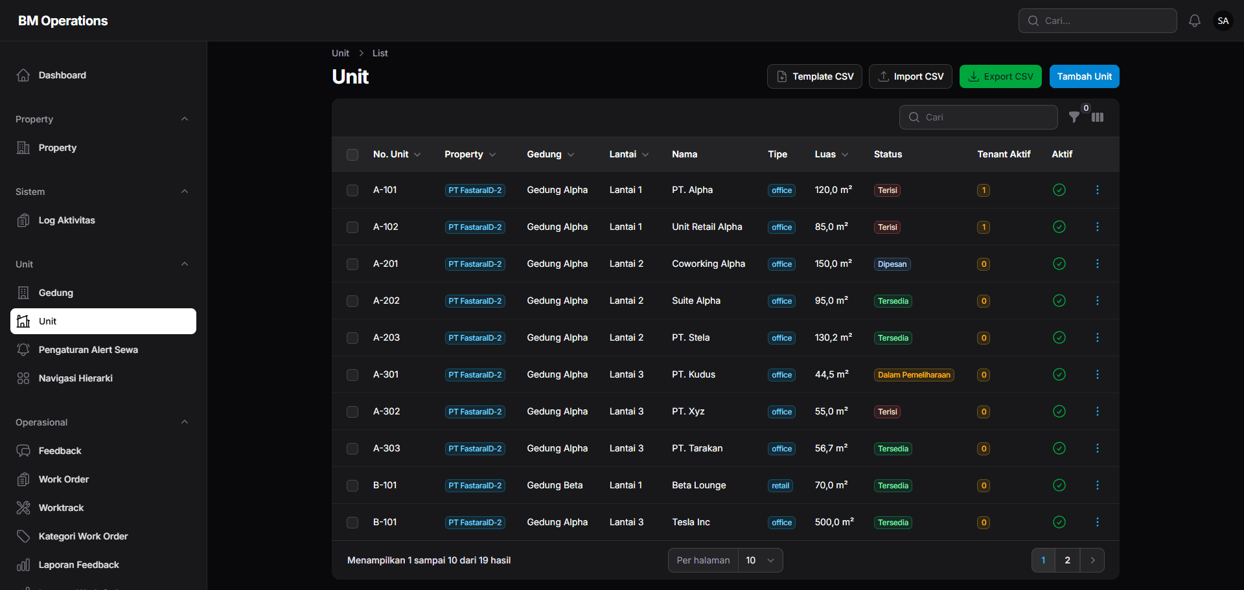Tick the checkbox for row A-303
Image resolution: width=1244 pixels, height=590 pixels.
(x=352, y=449)
